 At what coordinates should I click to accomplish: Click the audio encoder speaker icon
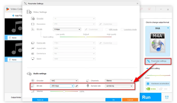pyautogui.click(x=33, y=80)
